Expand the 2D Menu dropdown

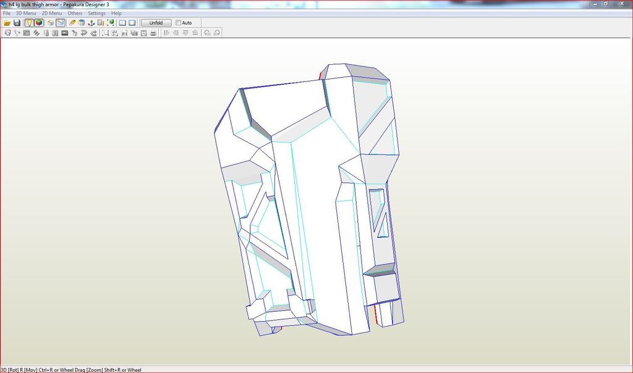pyautogui.click(x=52, y=13)
